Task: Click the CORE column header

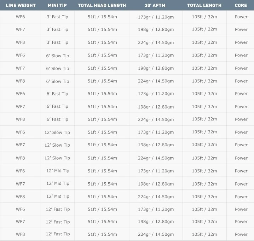Action: coord(241,5)
